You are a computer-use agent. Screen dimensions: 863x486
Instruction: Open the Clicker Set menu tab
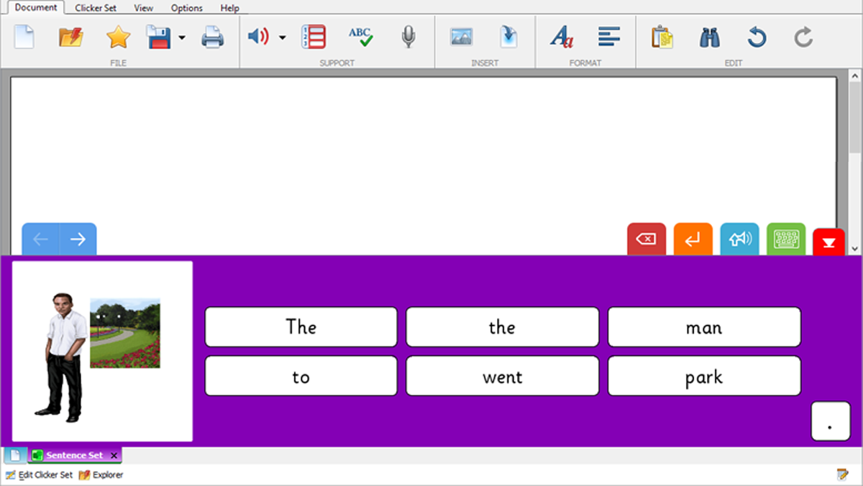(96, 8)
